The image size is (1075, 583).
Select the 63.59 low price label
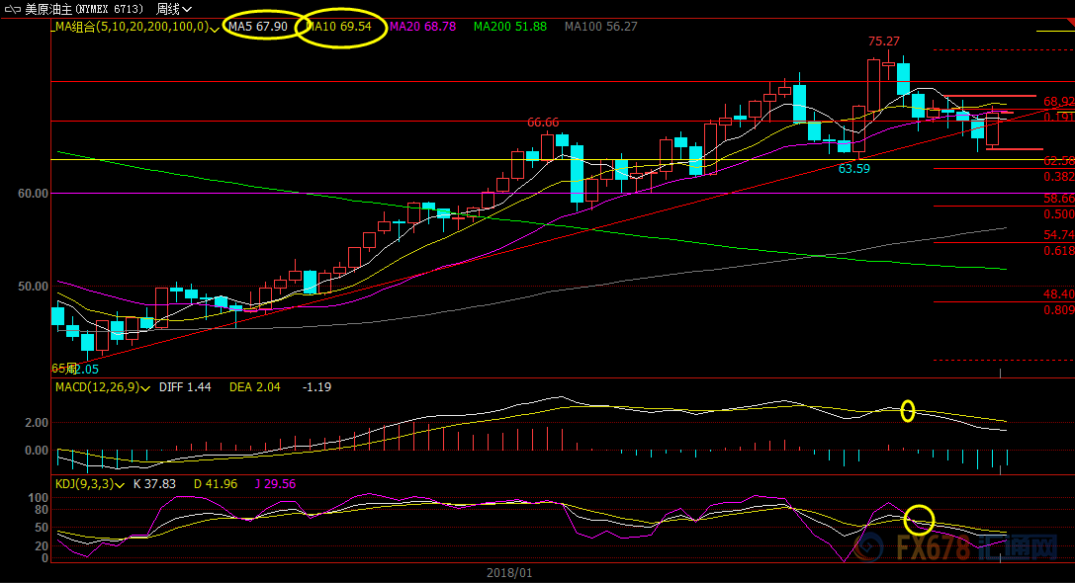point(854,169)
